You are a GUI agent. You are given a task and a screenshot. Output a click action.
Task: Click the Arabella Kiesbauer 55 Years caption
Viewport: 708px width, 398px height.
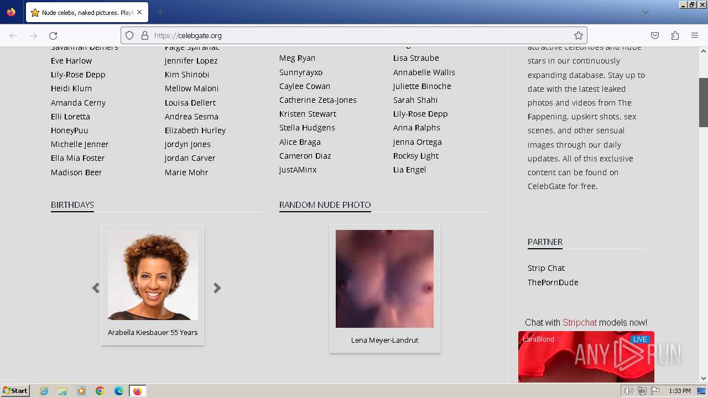pos(153,332)
